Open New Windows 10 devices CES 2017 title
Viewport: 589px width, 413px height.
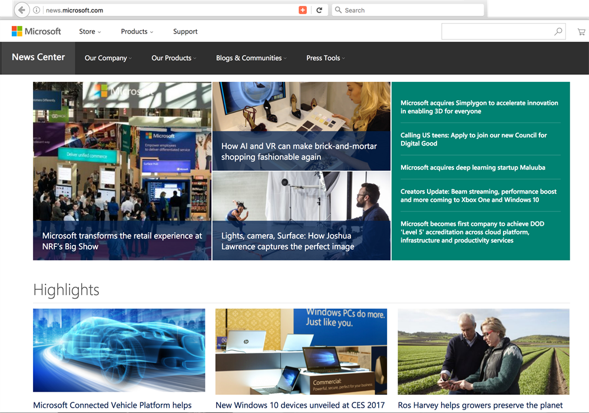point(300,405)
